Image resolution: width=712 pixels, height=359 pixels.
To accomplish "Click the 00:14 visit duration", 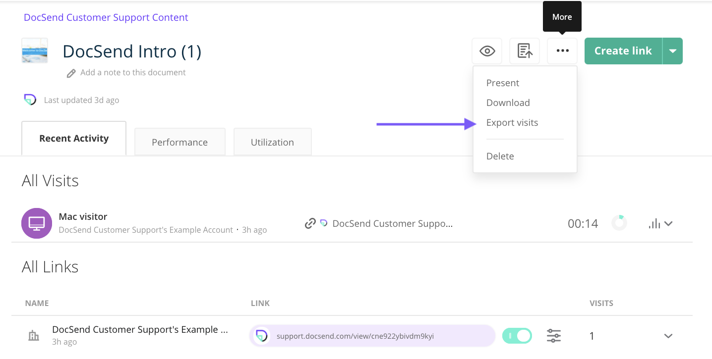I will pyautogui.click(x=583, y=224).
